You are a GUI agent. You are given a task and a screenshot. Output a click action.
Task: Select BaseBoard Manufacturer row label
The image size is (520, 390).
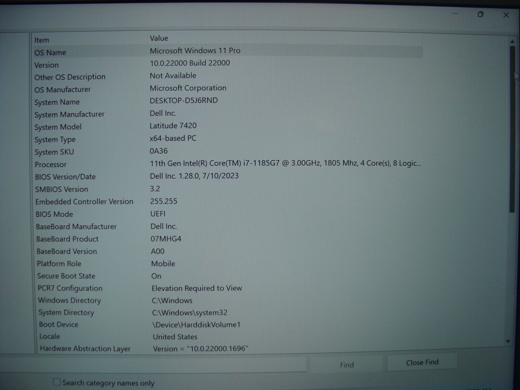click(76, 227)
